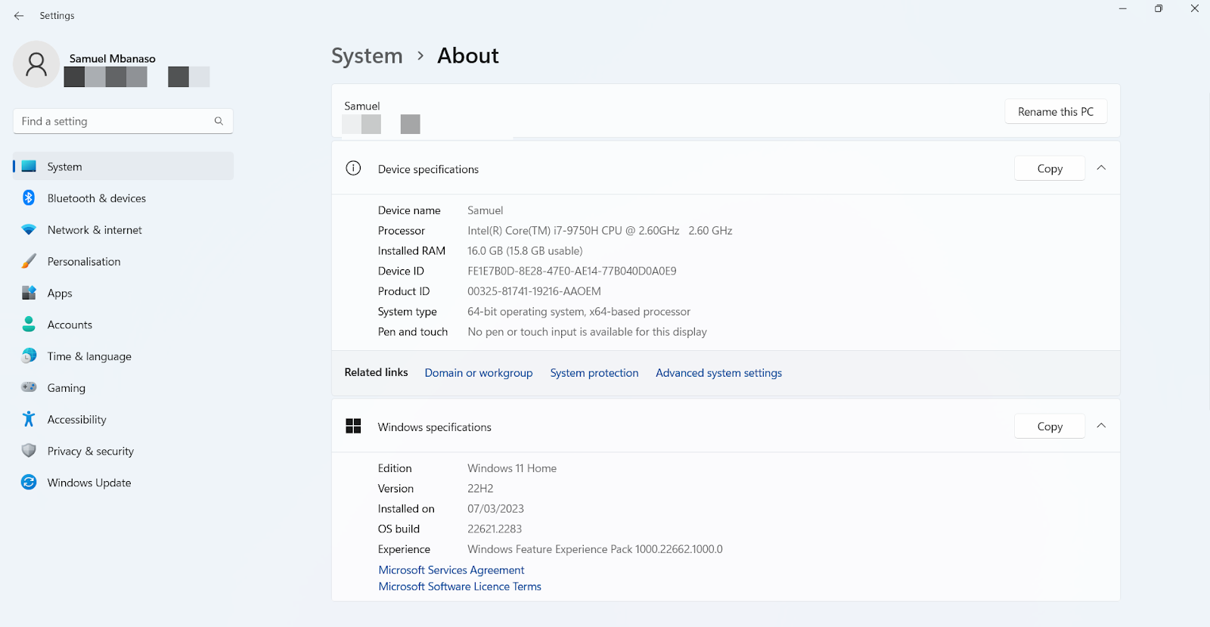Open Accessibility label
This screenshot has width=1210, height=627.
pyautogui.click(x=77, y=420)
